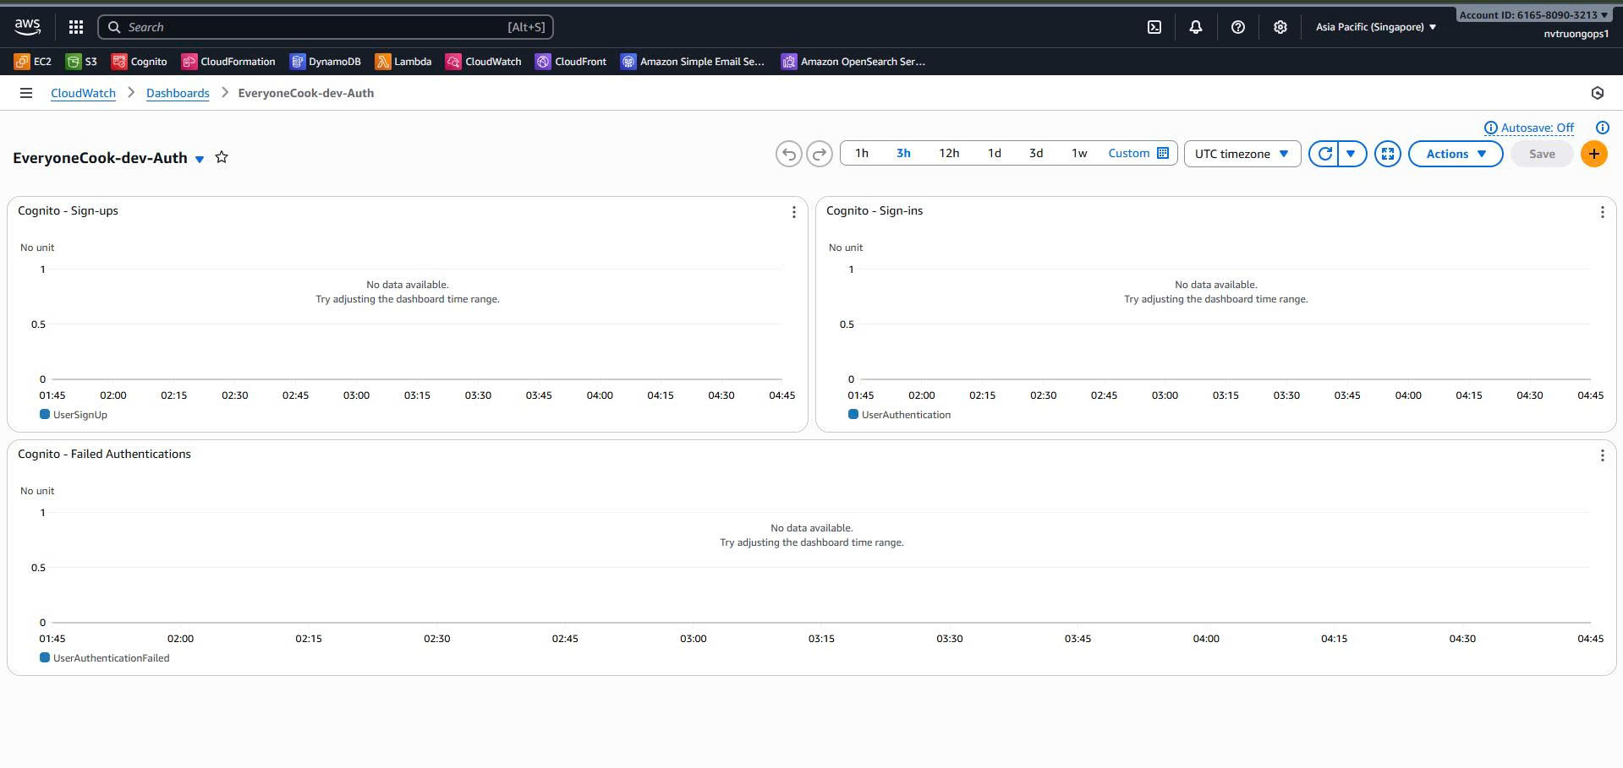
Task: Open the Asia Pacific (Singapore) region selector
Action: point(1376,27)
